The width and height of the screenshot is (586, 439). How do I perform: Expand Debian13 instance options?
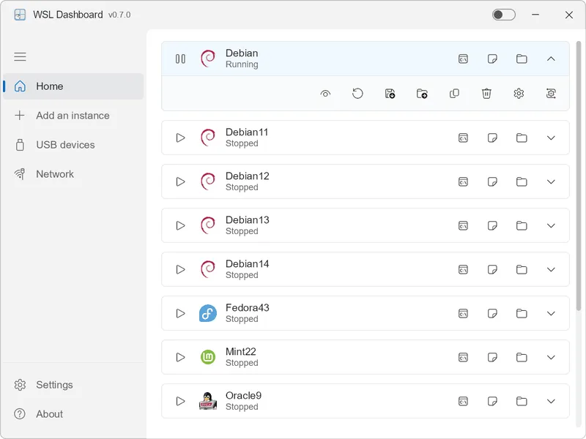tap(551, 226)
